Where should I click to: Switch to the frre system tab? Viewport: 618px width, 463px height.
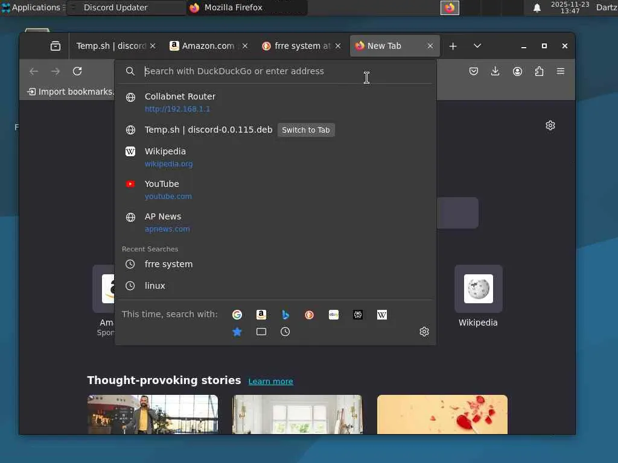point(302,46)
